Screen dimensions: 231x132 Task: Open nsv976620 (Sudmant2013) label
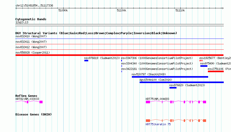pyautogui.click(x=187, y=85)
